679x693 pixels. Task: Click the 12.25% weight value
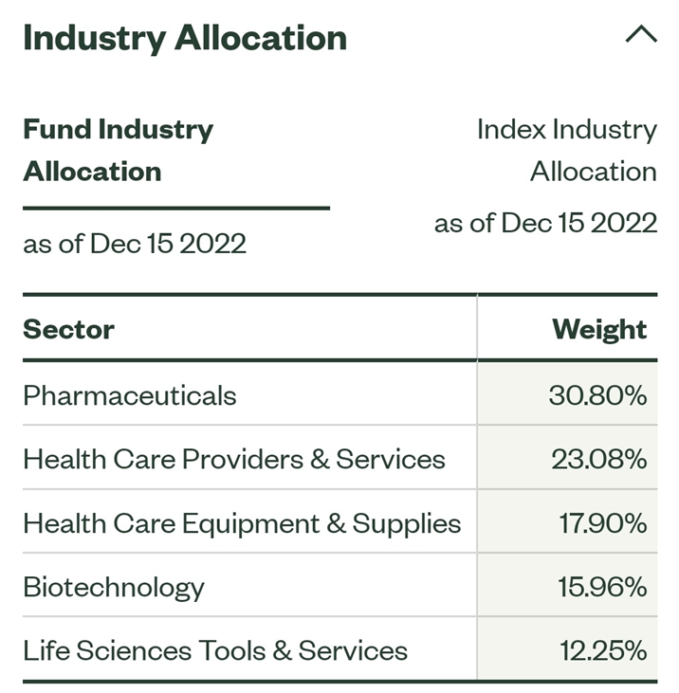[603, 650]
